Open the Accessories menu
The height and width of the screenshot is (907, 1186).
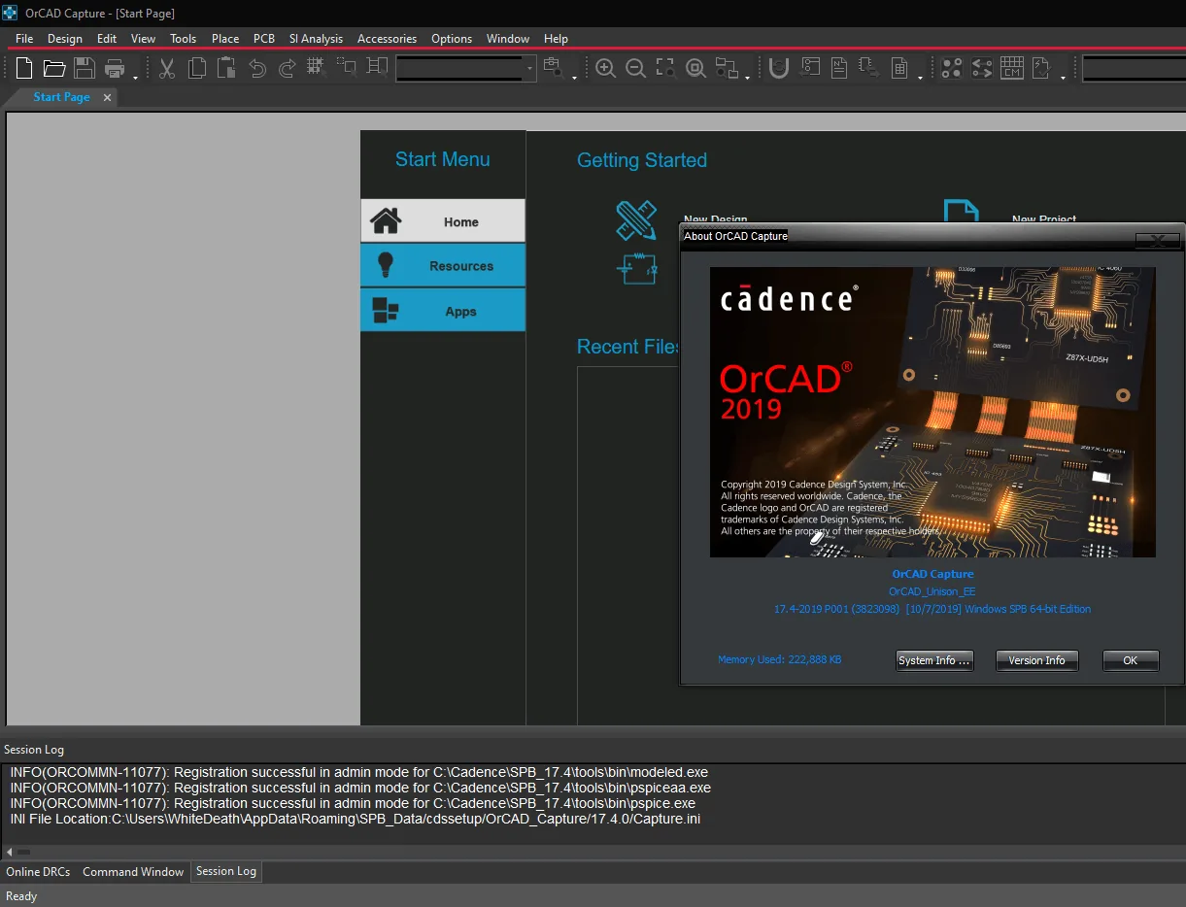point(387,39)
